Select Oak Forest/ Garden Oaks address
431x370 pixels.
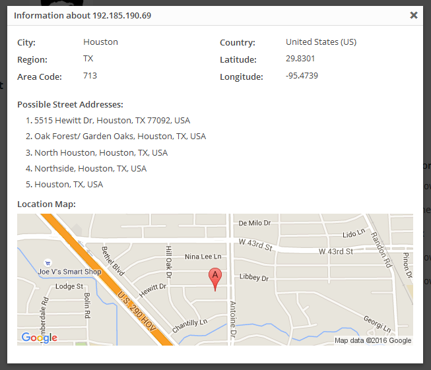pyautogui.click(x=120, y=137)
